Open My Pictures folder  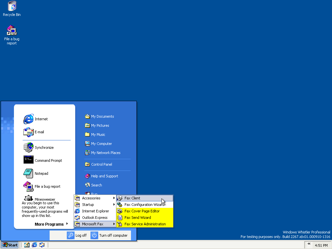pos(97,125)
